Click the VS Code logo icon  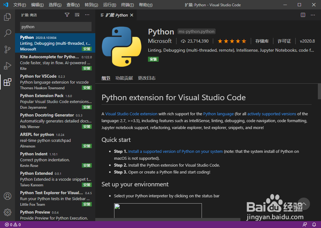(6, 5)
